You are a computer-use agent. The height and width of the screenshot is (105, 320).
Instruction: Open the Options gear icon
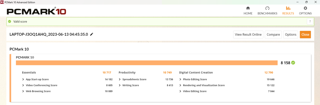click(x=305, y=8)
